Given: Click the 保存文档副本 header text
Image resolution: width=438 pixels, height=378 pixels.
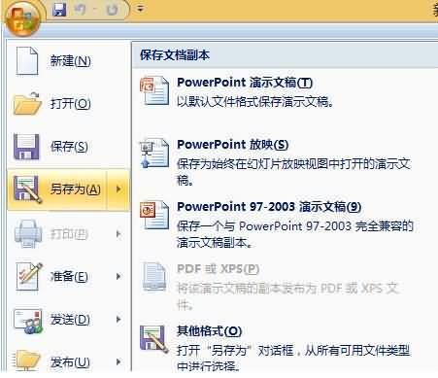Looking at the screenshot, I should coord(175,55).
